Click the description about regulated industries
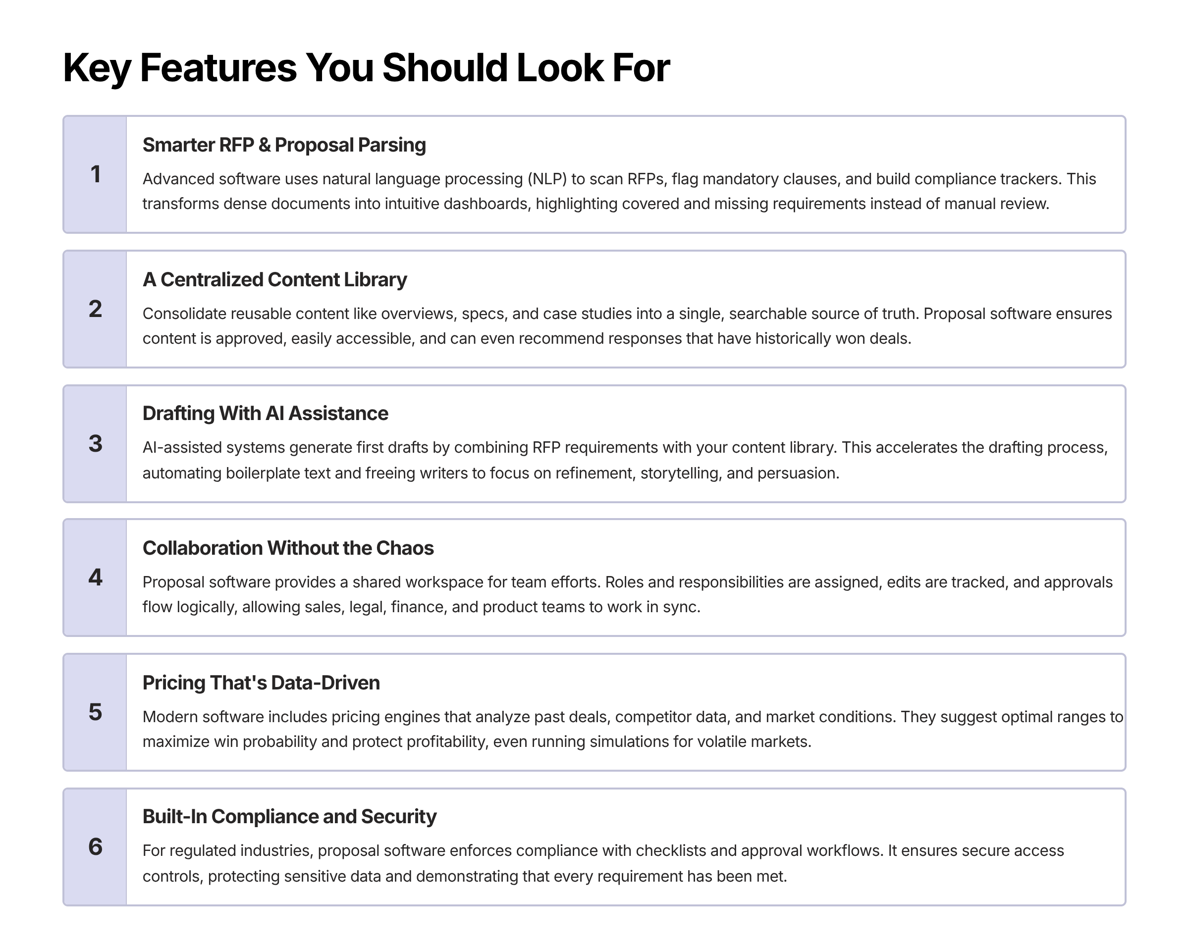The image size is (1189, 949). (603, 863)
